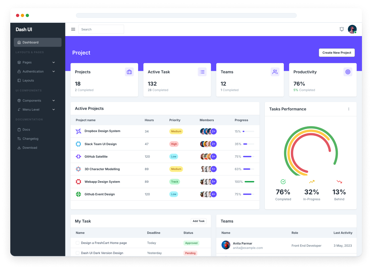Viewport: 372px width, 269px height.
Task: Click the Productivity target icon
Action: pyautogui.click(x=348, y=72)
